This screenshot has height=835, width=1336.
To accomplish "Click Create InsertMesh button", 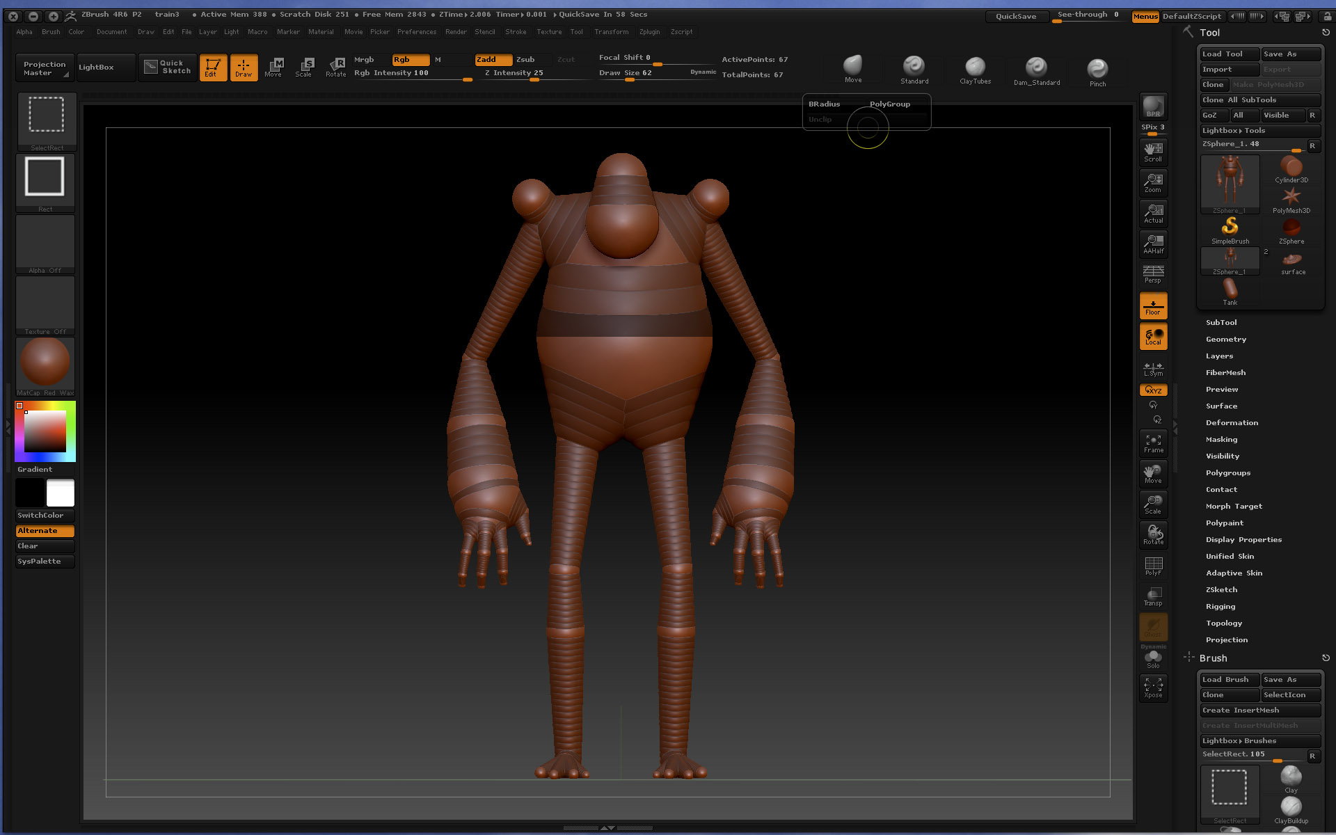I will tap(1260, 710).
